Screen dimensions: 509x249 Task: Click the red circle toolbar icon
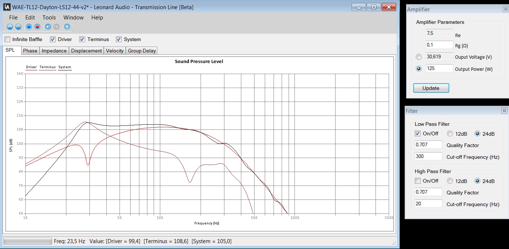(37, 27)
